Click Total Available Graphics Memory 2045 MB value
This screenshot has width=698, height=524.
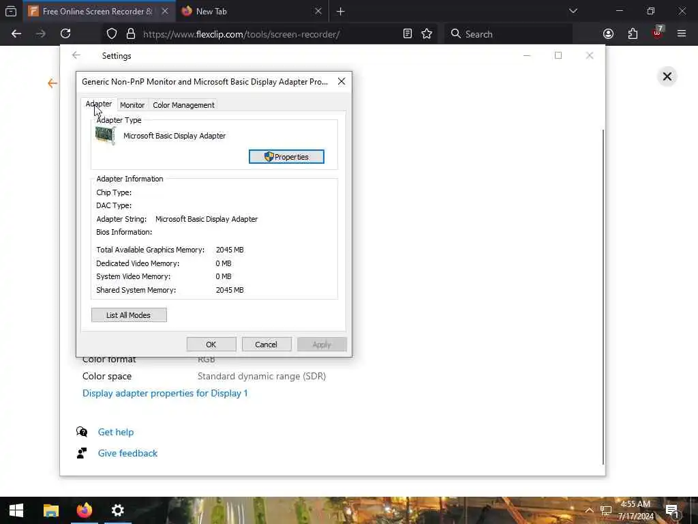coord(230,250)
